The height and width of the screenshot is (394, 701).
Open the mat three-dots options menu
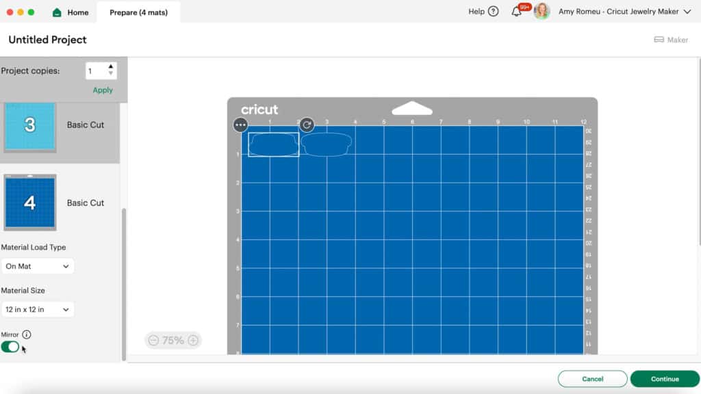click(240, 125)
